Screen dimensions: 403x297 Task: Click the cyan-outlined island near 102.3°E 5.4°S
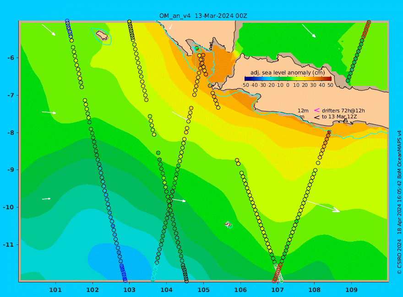click(x=102, y=35)
